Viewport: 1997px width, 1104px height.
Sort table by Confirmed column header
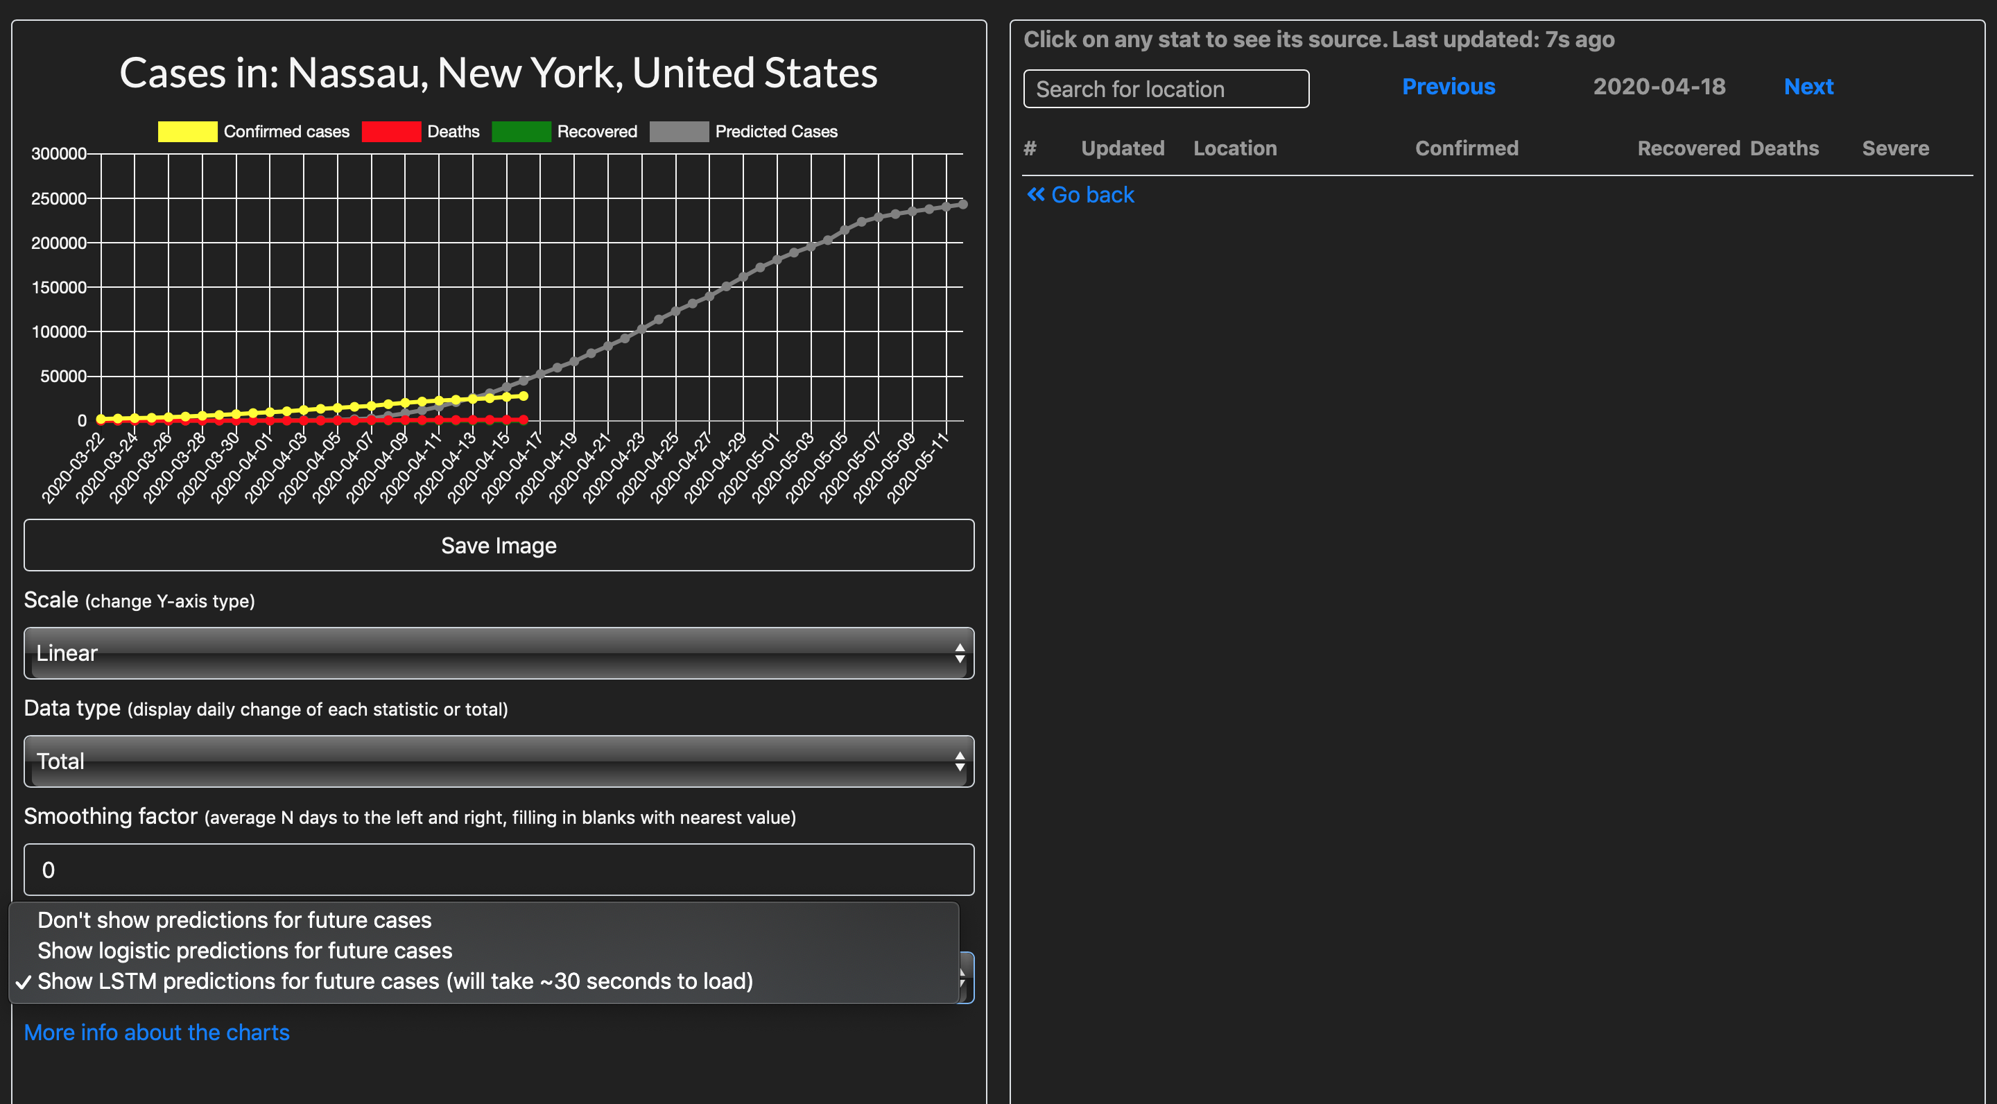tap(1467, 148)
